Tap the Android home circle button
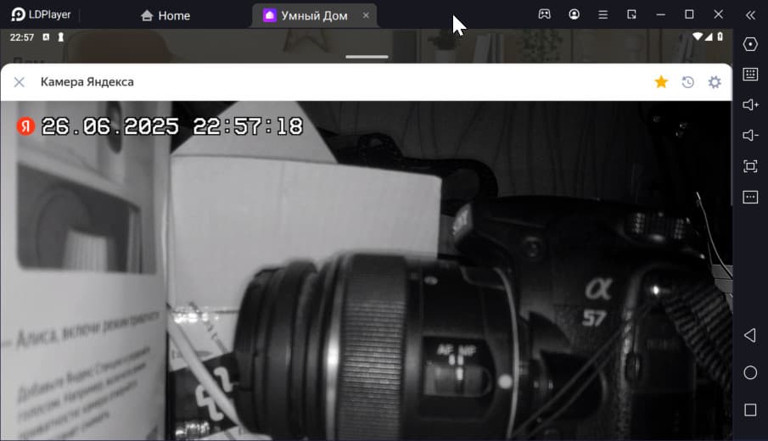Screen dimensions: 768x441 (x=750, y=373)
